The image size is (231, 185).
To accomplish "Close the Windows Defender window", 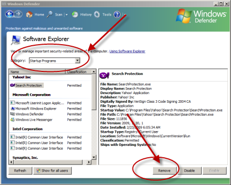I will pyautogui.click(x=226, y=4).
